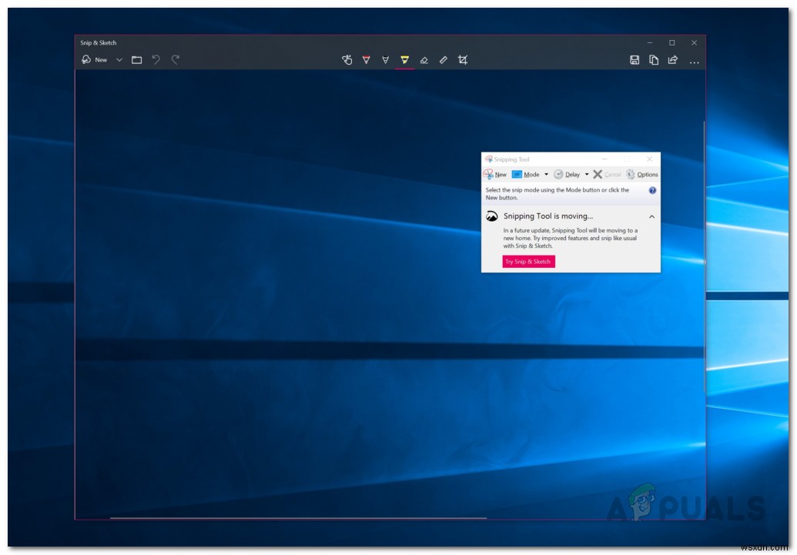Undo the last annotation
Viewport: 797px width, 555px height.
click(156, 59)
